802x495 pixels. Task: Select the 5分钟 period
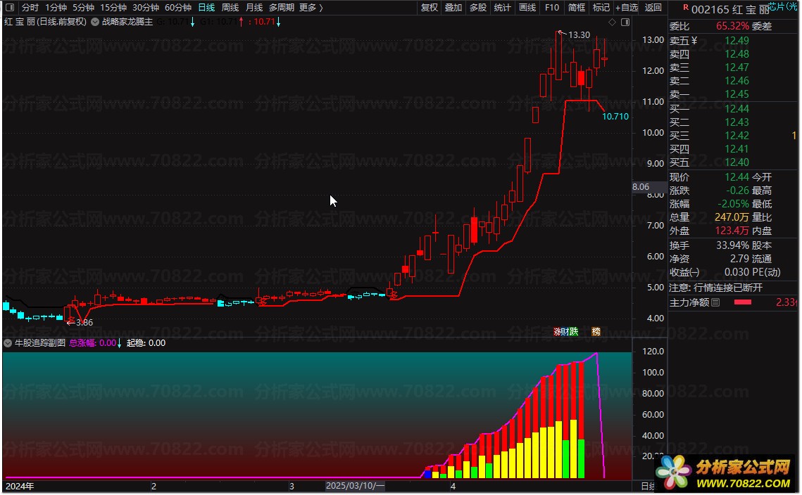pos(83,8)
